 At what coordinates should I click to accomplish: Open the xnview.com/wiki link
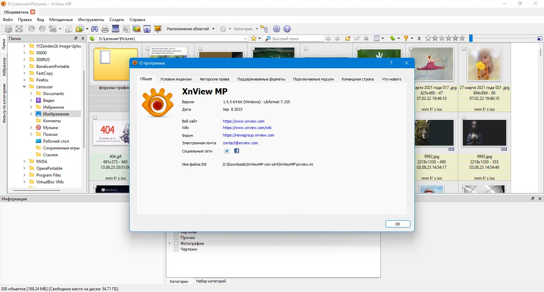click(x=247, y=128)
